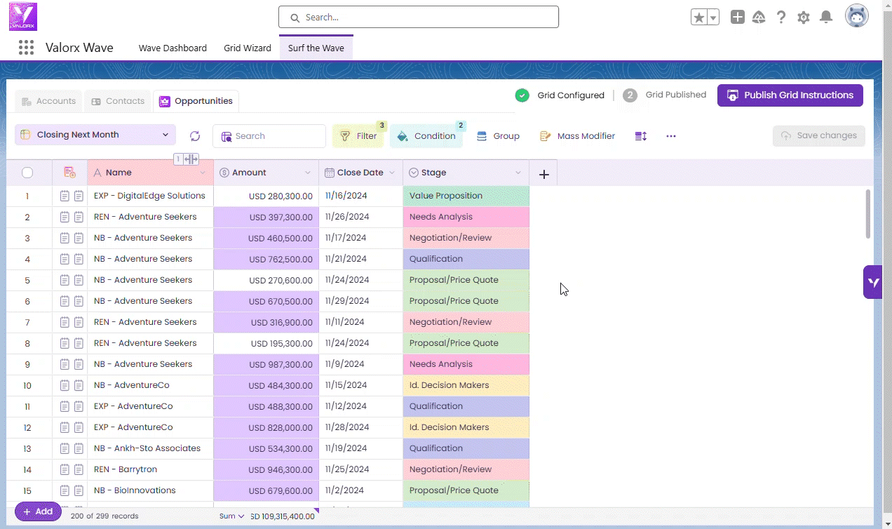Viewport: 892px width, 529px height.
Task: Click the notifications bell icon
Action: (x=826, y=18)
